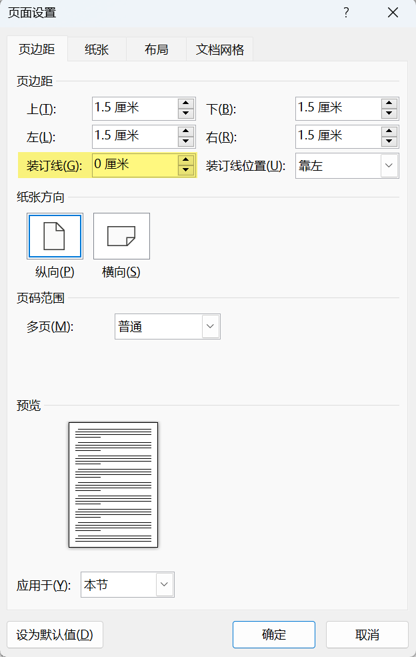Increase the 上 top margin with up arrow
416x657 pixels.
(x=185, y=103)
